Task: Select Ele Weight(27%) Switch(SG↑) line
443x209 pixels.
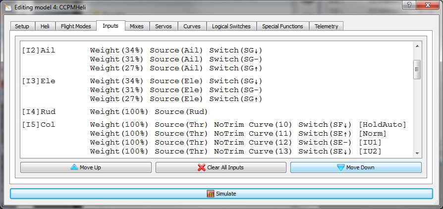Action: point(176,99)
